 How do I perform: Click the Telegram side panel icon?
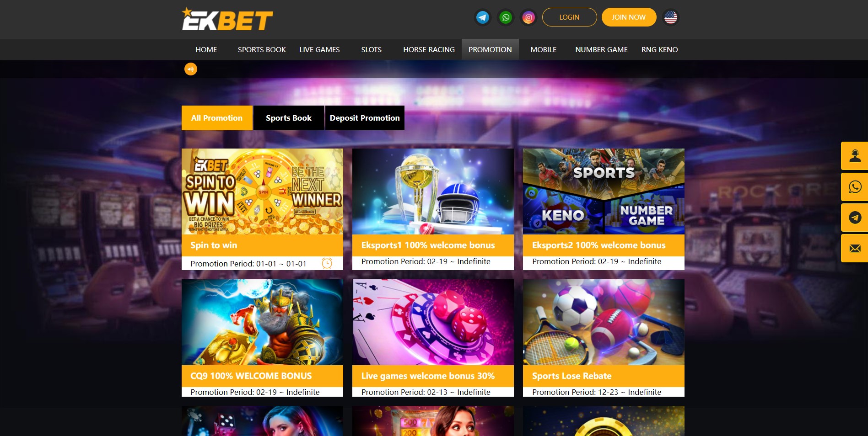(855, 218)
